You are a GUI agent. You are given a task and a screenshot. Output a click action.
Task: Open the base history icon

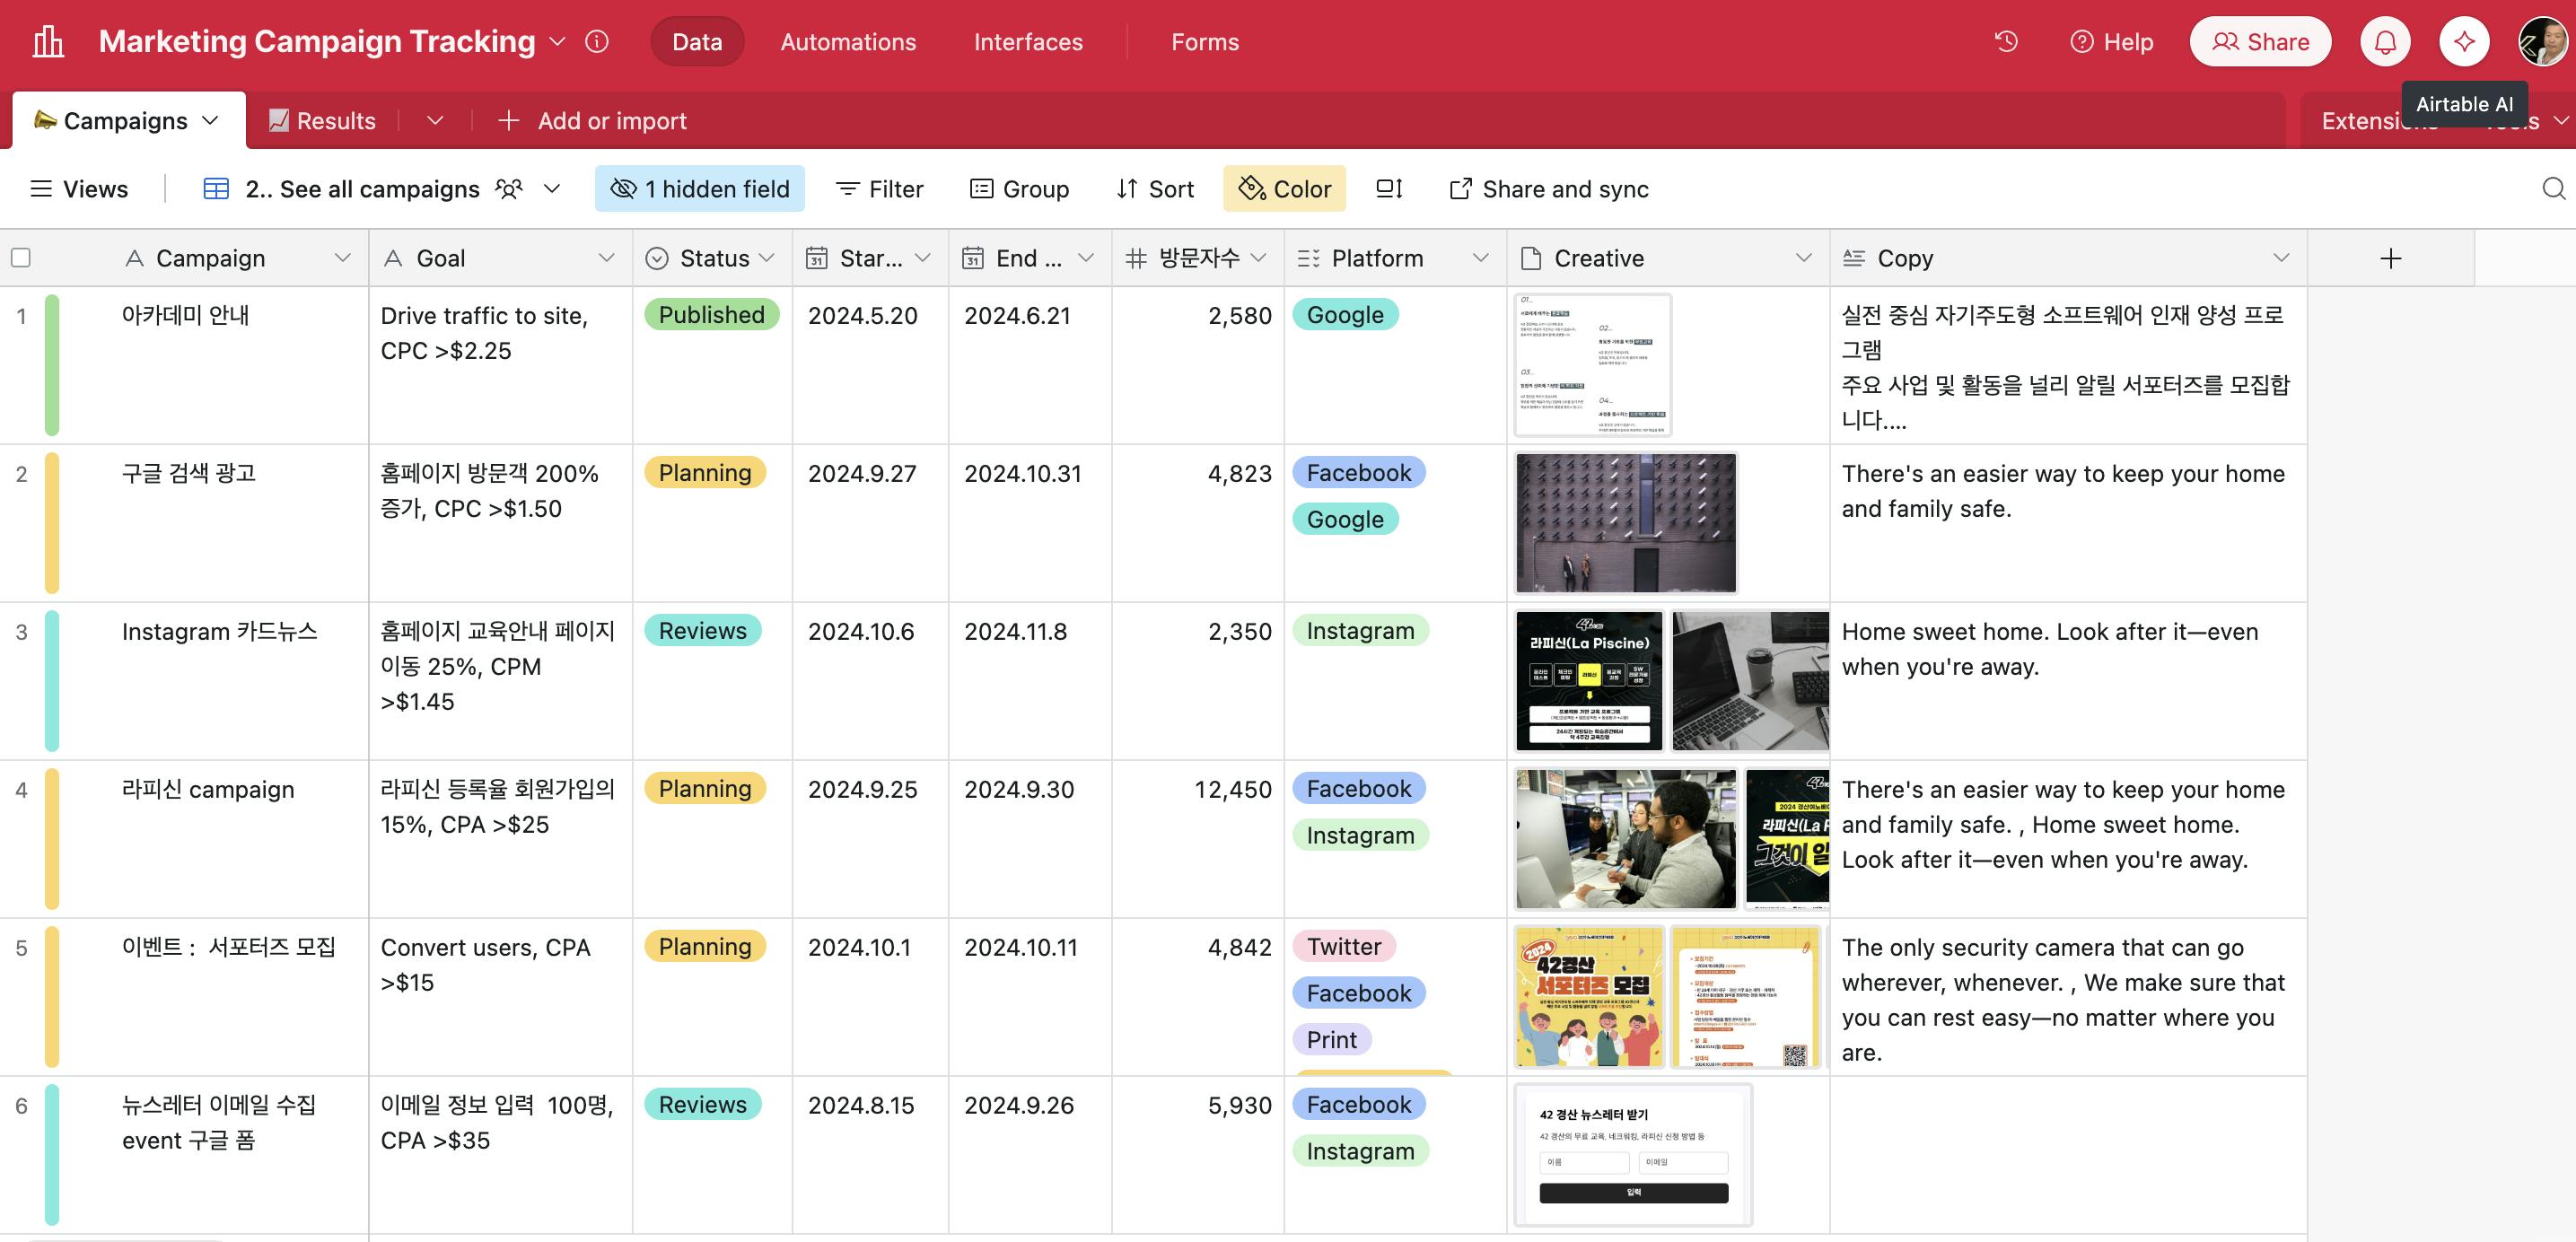pos(2006,42)
